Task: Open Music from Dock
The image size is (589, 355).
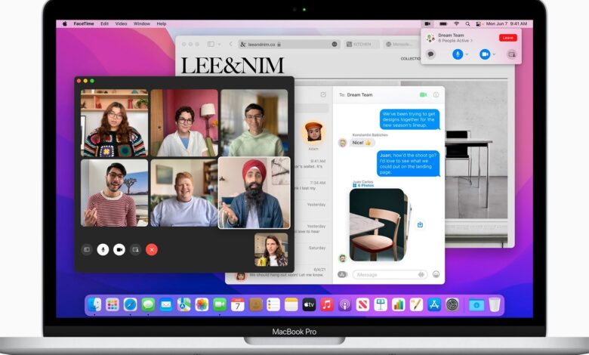Action: click(327, 304)
